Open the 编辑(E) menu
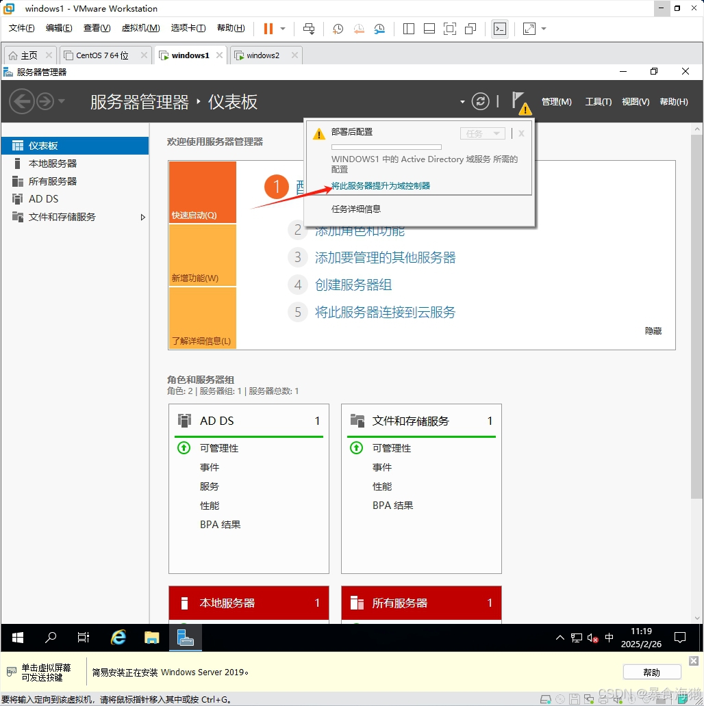Viewport: 704px width, 706px height. point(59,28)
